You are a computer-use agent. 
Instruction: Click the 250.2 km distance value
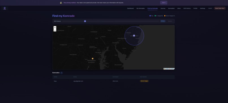[115, 81]
